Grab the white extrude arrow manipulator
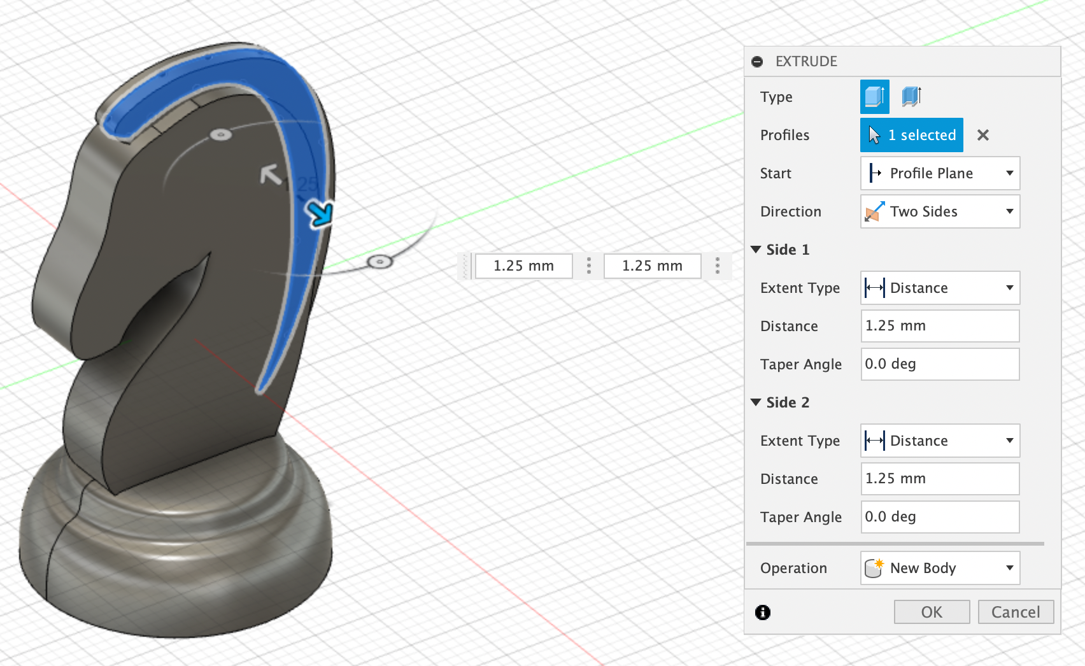The height and width of the screenshot is (666, 1085). (x=271, y=174)
